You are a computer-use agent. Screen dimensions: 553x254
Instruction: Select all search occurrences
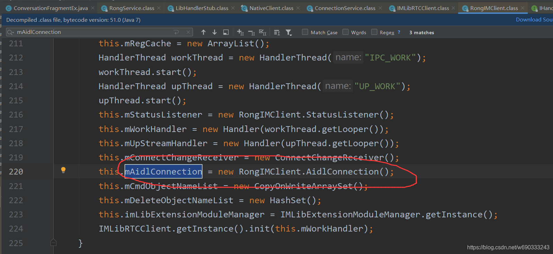pyautogui.click(x=263, y=32)
